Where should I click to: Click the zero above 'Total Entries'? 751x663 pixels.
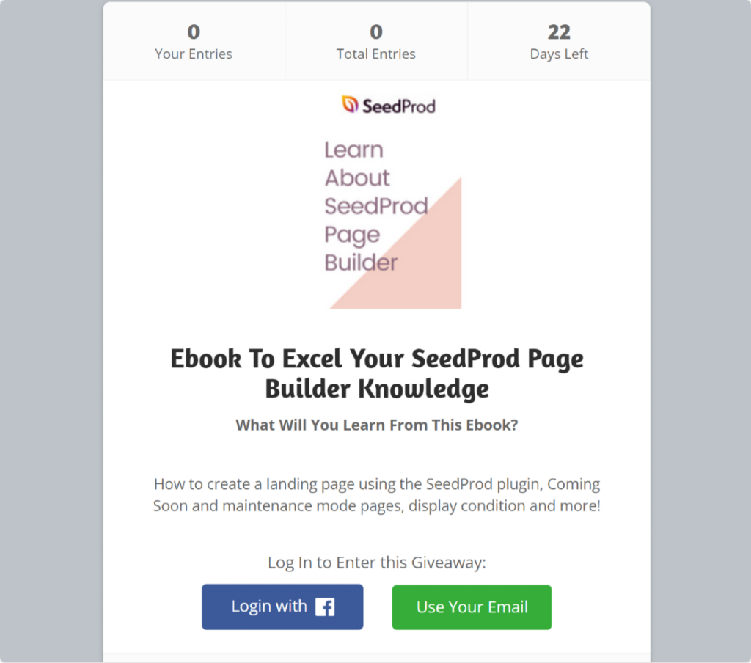(x=375, y=32)
